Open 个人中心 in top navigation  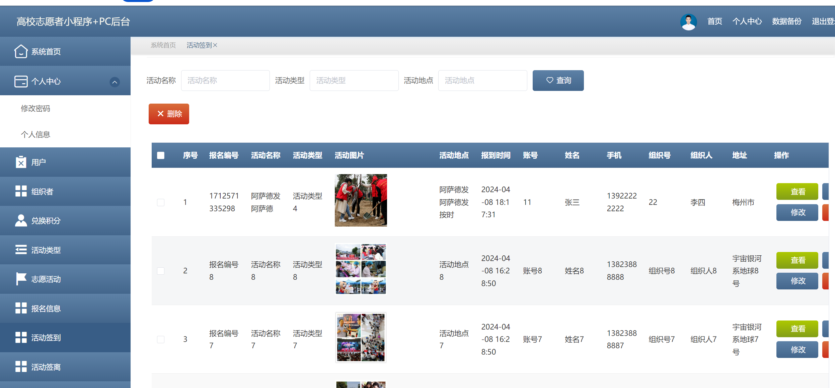(x=747, y=21)
